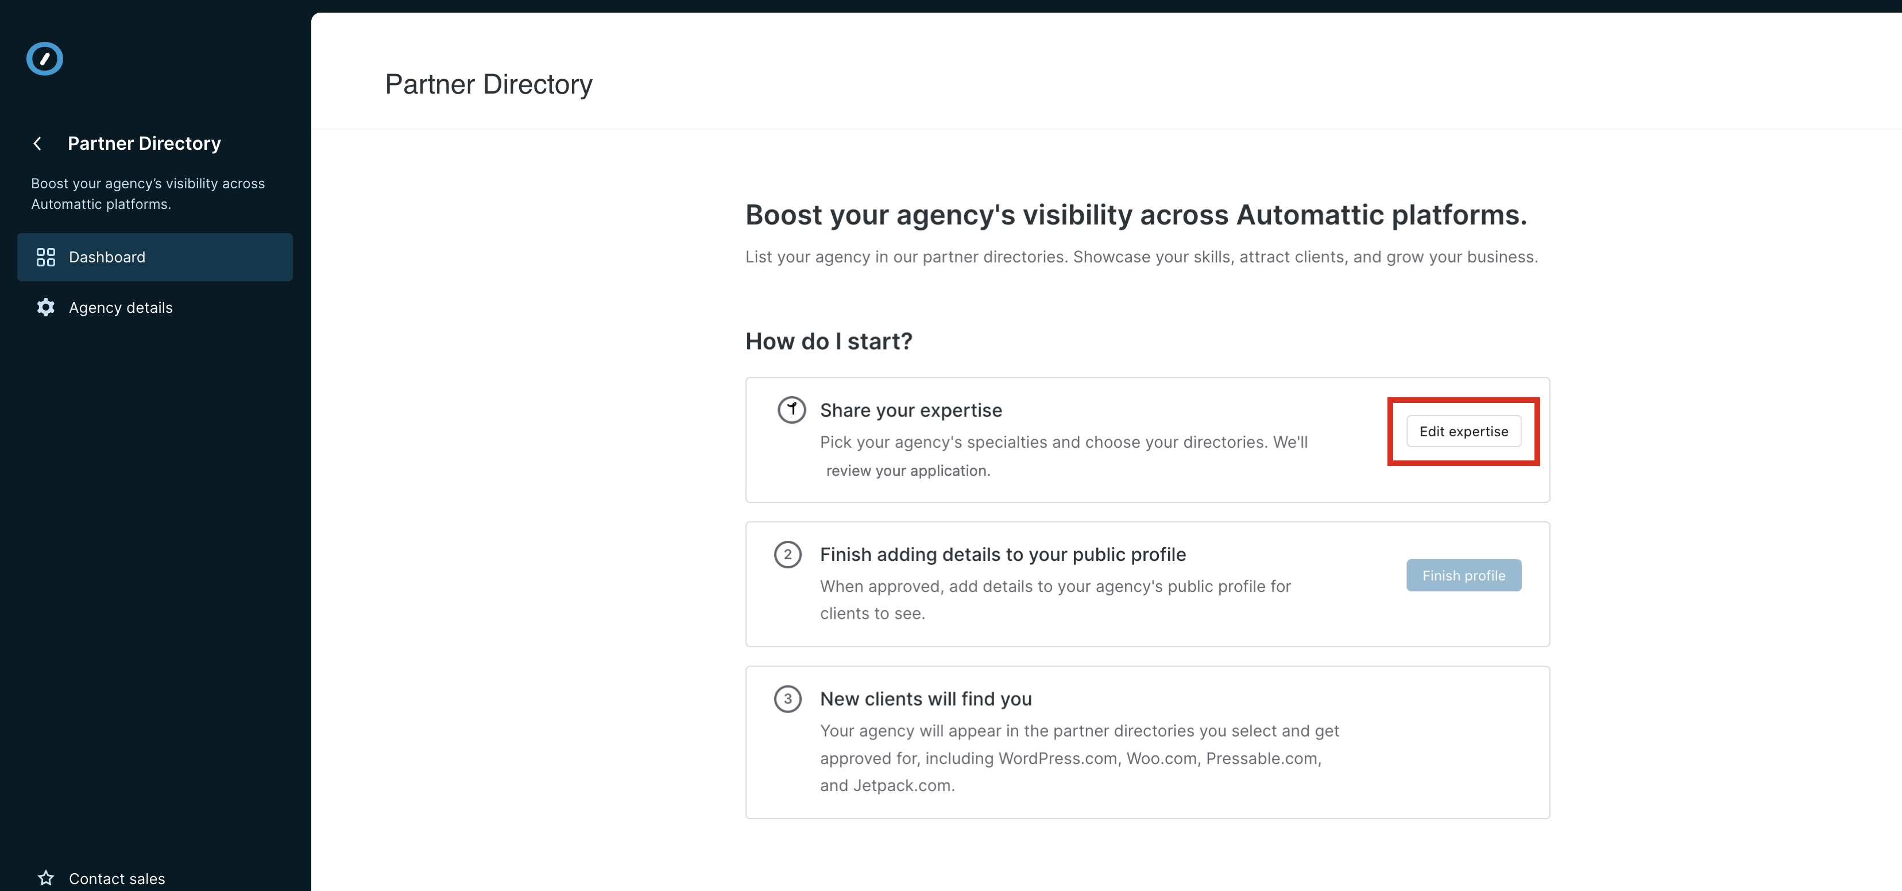The width and height of the screenshot is (1902, 891).
Task: Click the New clients will find you card
Action: tap(1147, 741)
